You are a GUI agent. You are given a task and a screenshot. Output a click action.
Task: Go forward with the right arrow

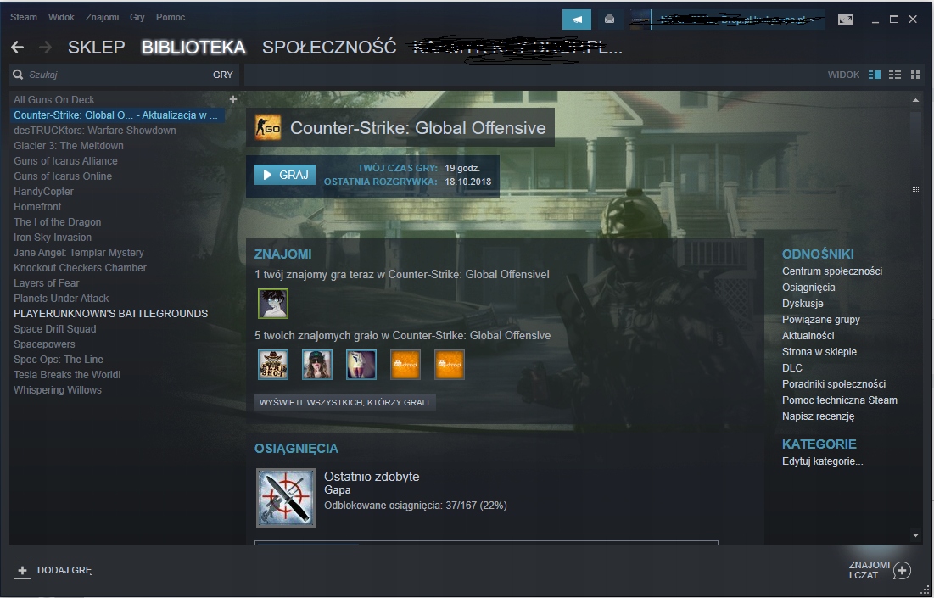pos(45,47)
